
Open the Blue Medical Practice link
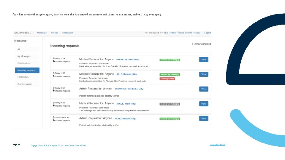click(174, 33)
